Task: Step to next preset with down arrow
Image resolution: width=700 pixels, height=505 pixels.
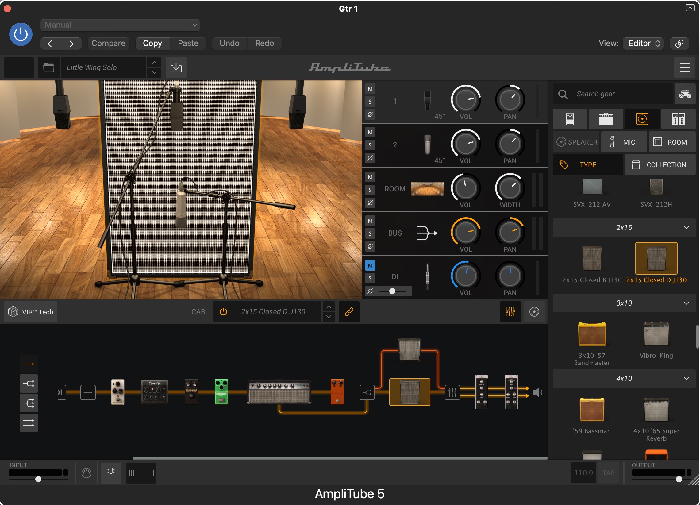Action: (154, 72)
